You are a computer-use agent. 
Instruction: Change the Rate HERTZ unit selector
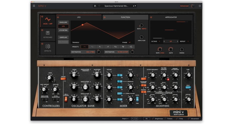coord(144,29)
